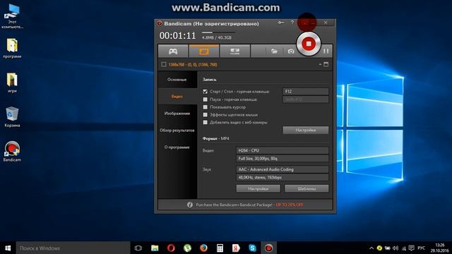
Task: Click the 48.0KHz, stereo, 192kbps field
Action: point(282,177)
